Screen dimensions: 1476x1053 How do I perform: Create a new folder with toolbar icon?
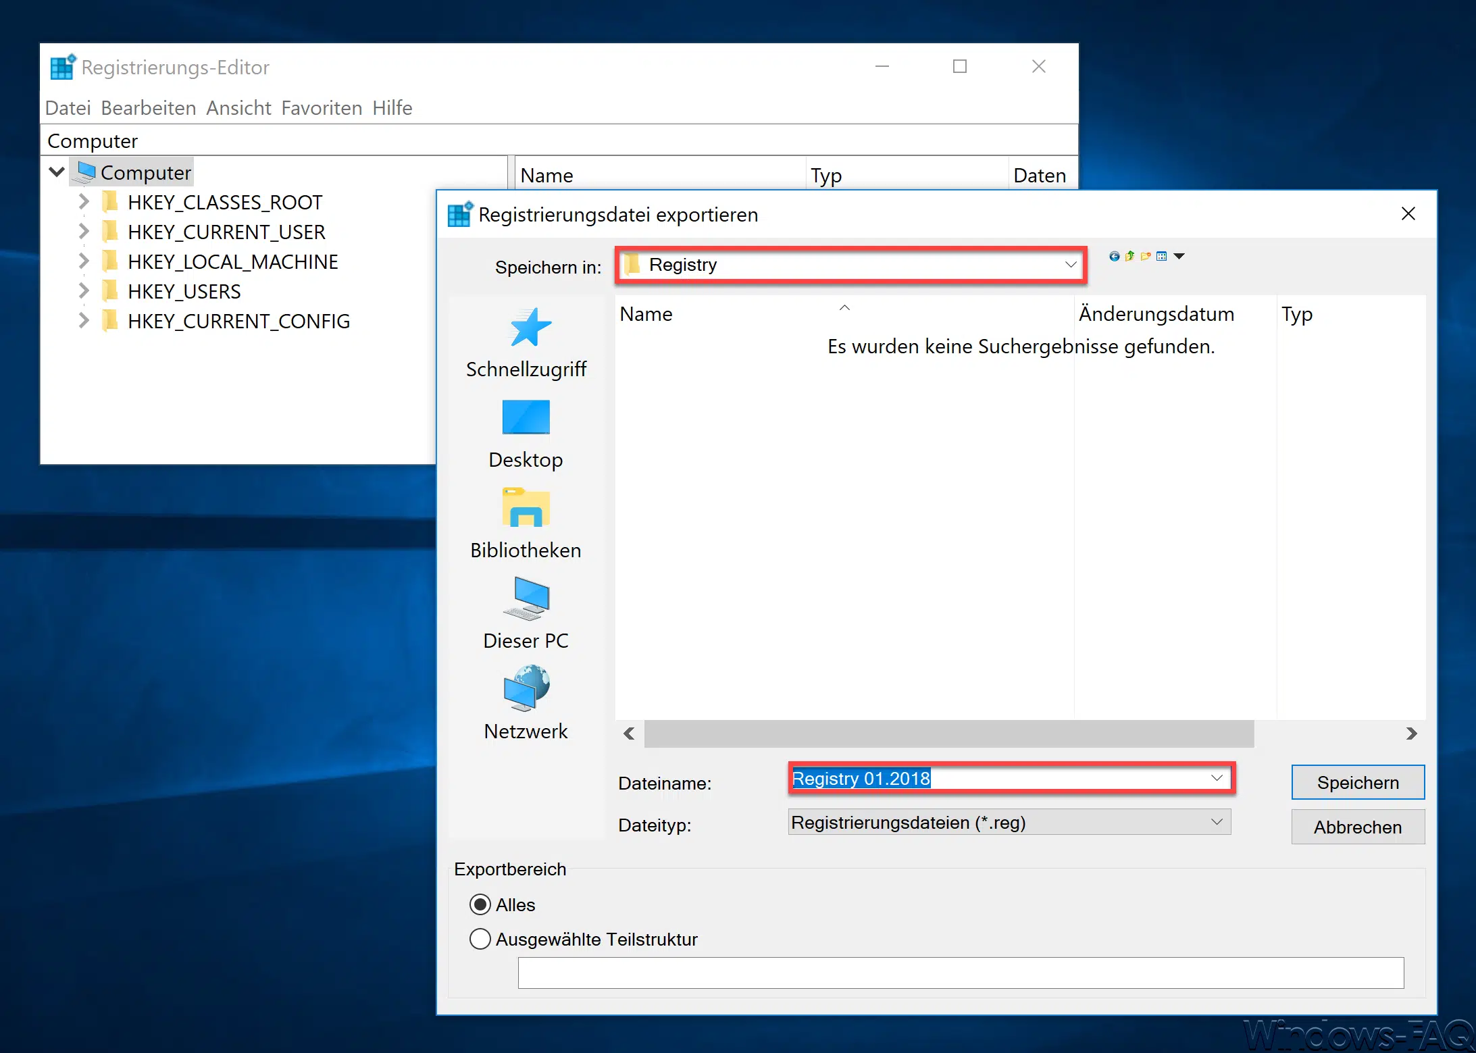coord(1146,256)
